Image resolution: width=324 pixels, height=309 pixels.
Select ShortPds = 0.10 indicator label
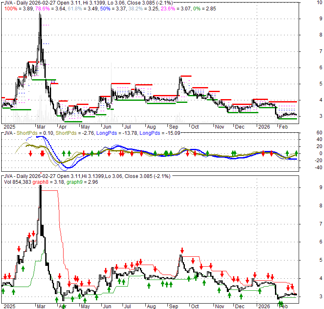coord(35,133)
